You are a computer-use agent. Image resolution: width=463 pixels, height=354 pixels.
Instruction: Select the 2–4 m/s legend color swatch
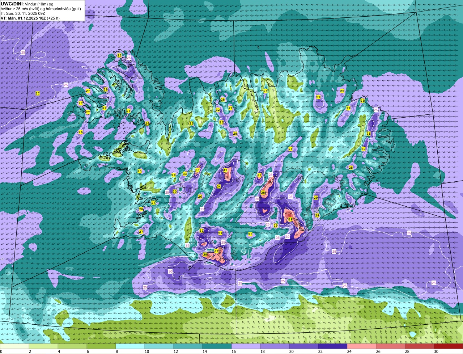pyautogui.click(x=43, y=346)
